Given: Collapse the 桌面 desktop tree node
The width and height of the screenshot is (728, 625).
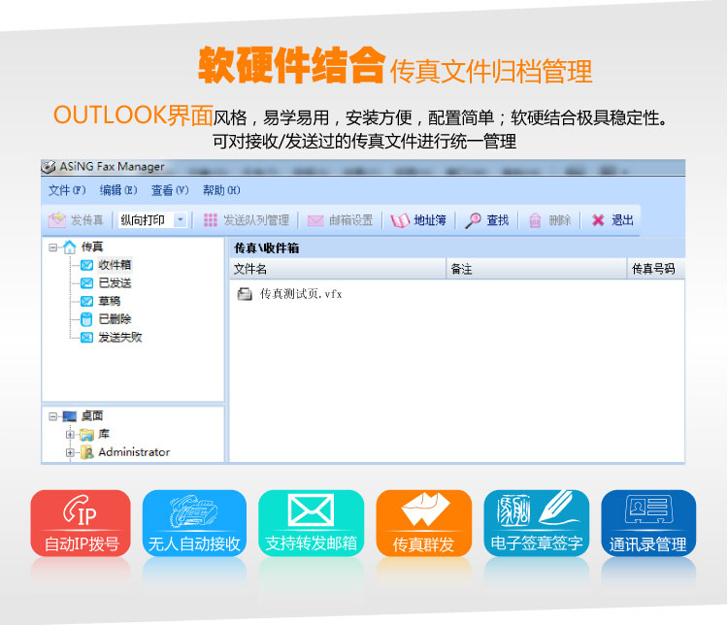Looking at the screenshot, I should point(52,416).
